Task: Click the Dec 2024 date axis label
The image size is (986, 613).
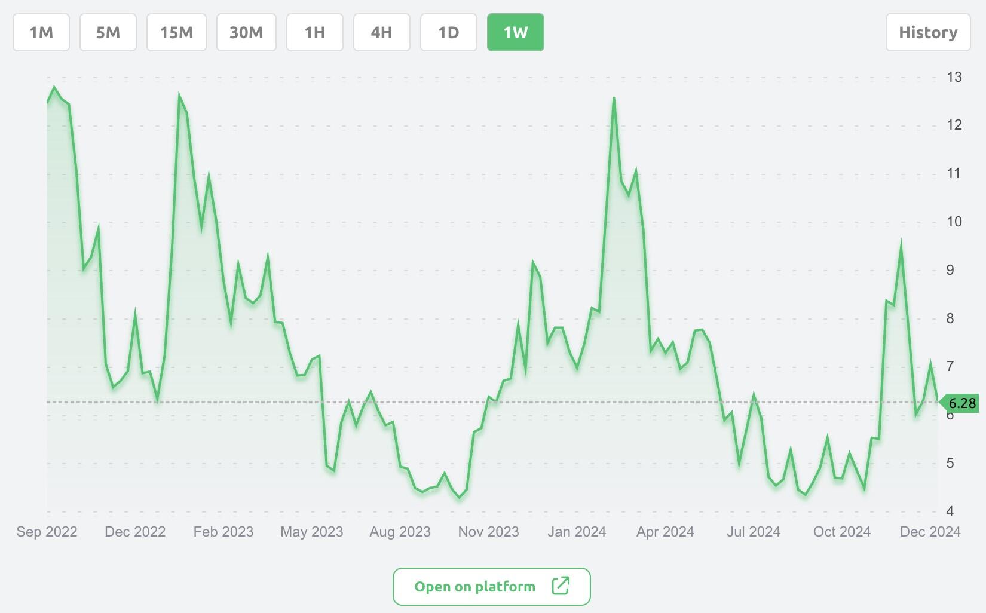Action: 930,532
